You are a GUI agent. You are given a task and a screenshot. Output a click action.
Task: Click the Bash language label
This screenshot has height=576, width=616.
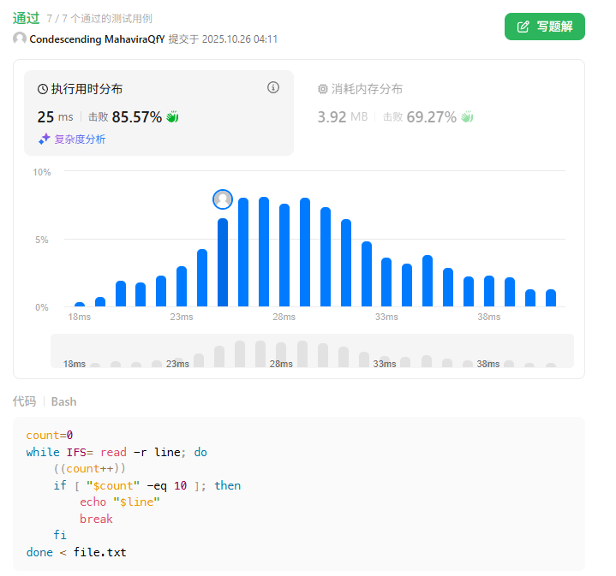pyautogui.click(x=63, y=401)
